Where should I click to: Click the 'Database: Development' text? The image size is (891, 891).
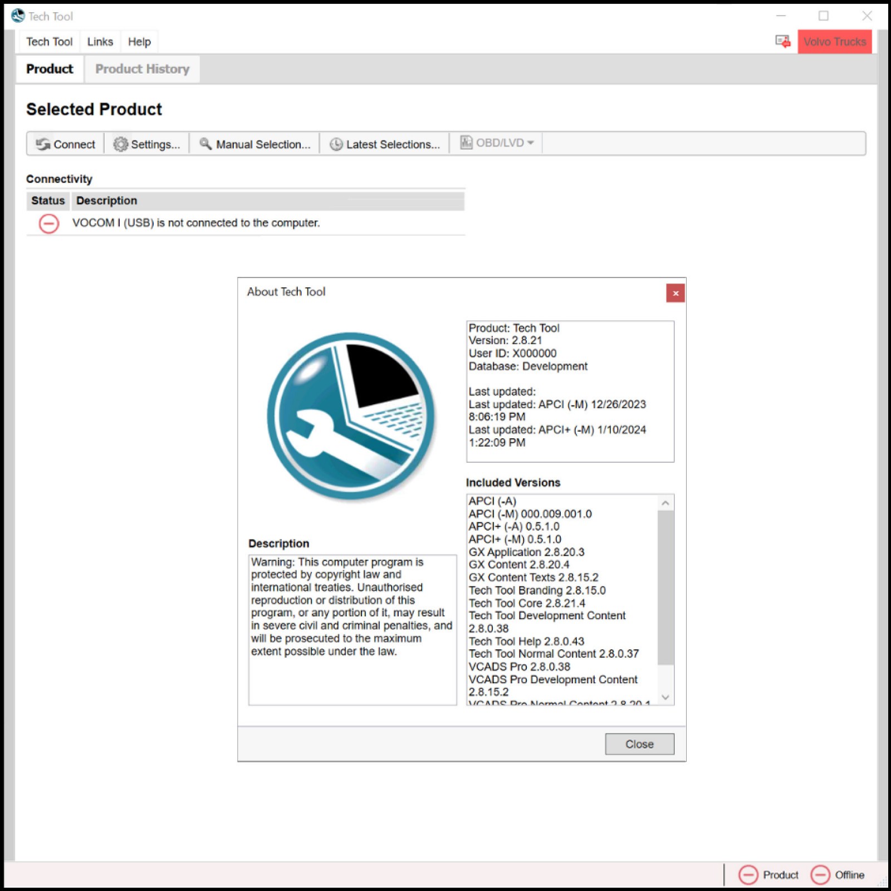(528, 366)
